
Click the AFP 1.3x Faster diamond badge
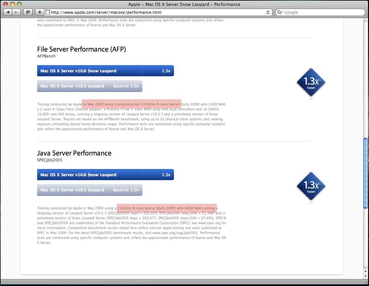click(311, 82)
